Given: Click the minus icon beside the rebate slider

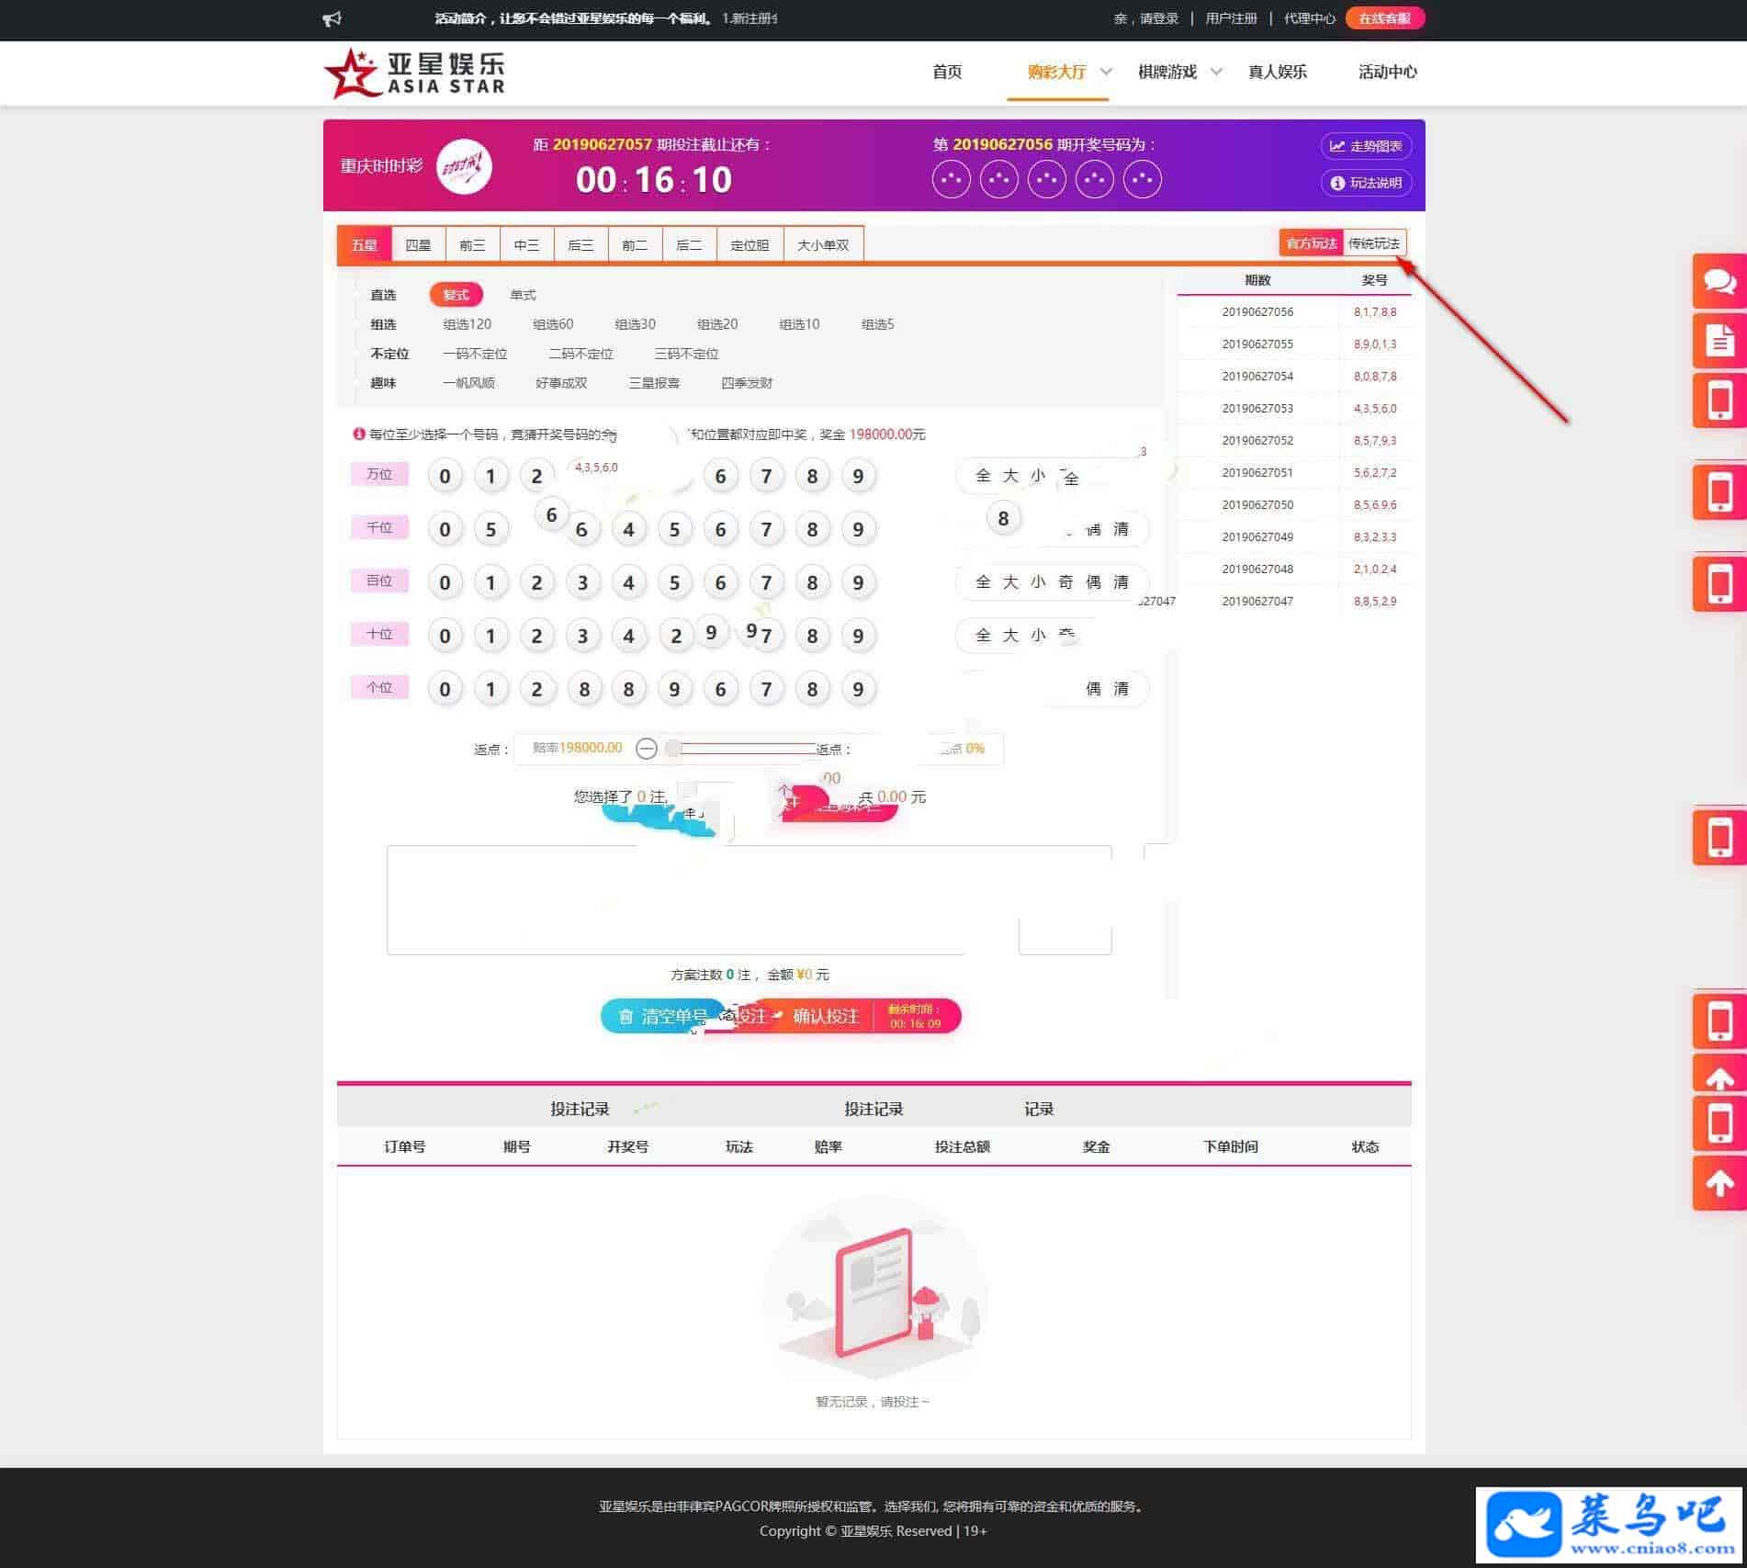Looking at the screenshot, I should point(647,749).
